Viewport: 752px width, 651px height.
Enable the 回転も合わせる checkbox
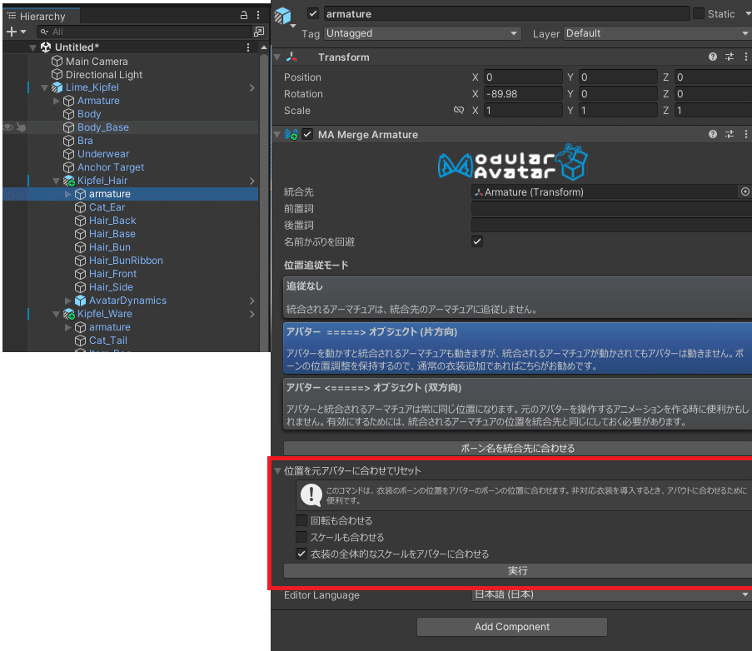(x=301, y=519)
